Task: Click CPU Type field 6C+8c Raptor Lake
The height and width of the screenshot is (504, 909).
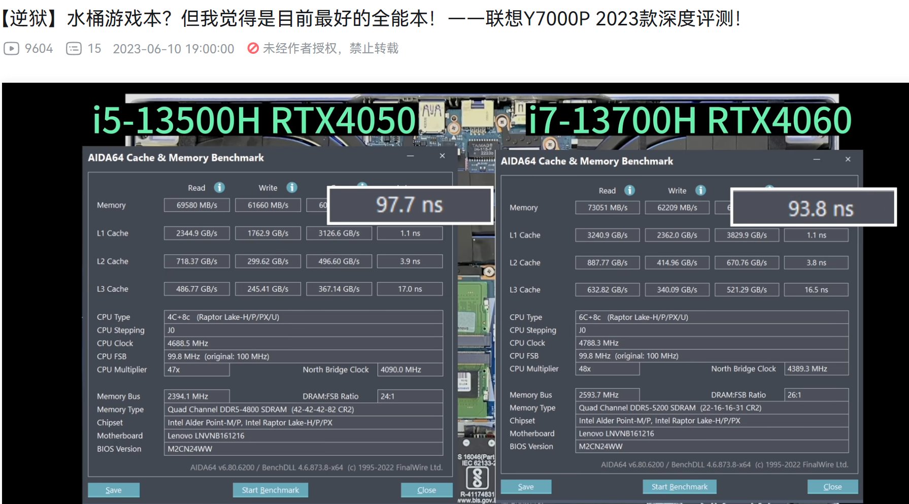Action: pos(712,317)
